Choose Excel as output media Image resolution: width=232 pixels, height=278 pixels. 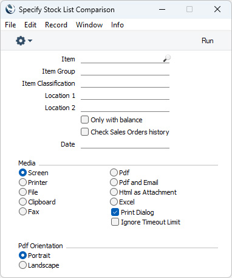114,202
